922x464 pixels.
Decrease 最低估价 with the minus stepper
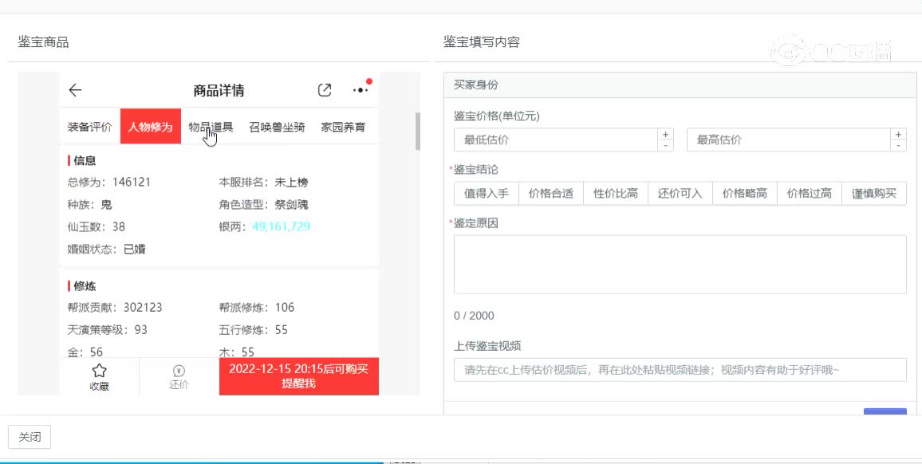tap(666, 145)
